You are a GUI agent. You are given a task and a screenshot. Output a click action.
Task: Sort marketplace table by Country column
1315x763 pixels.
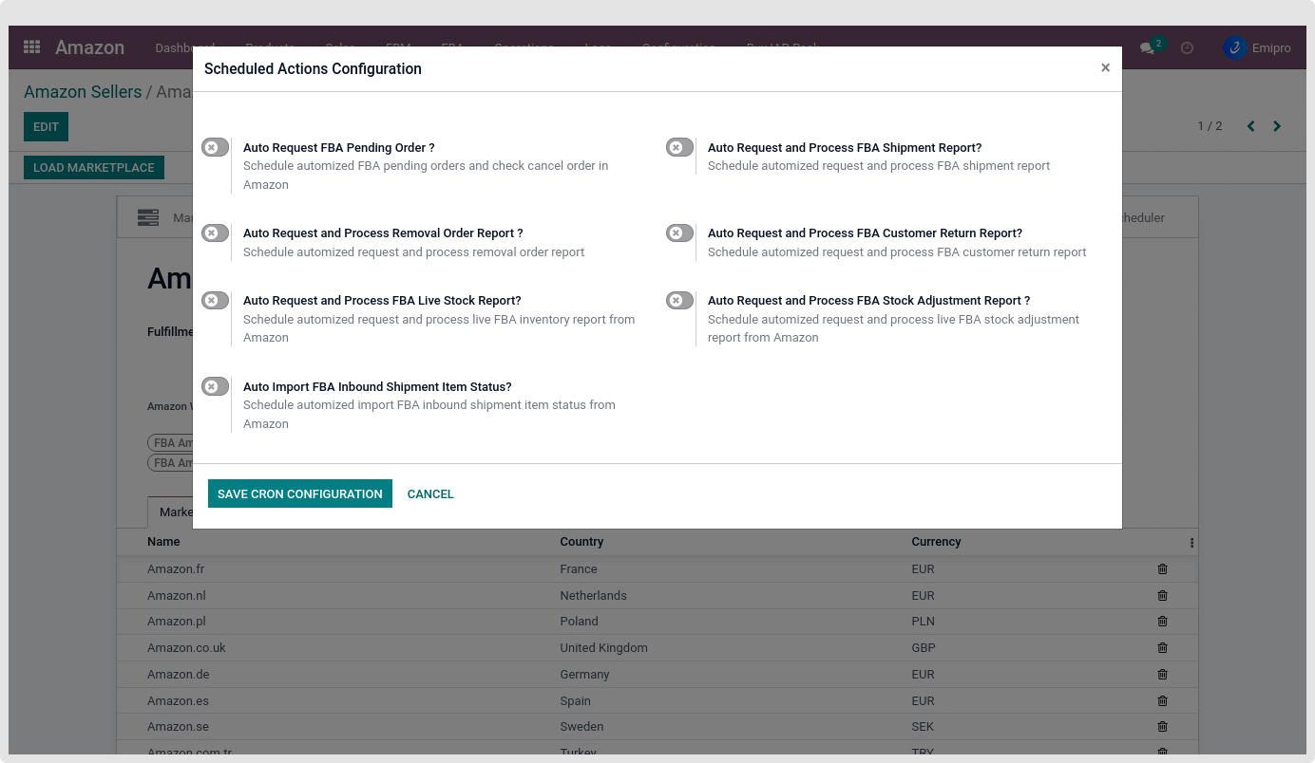581,542
